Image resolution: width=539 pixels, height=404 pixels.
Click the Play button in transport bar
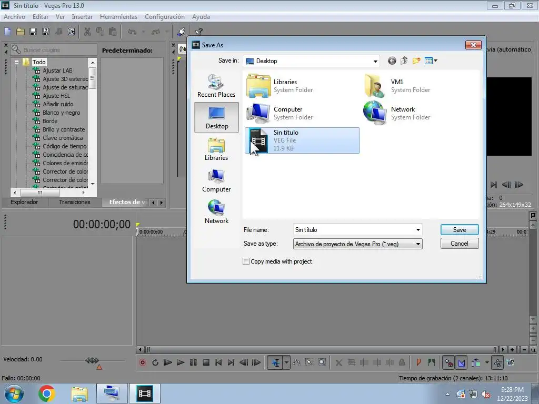181,362
